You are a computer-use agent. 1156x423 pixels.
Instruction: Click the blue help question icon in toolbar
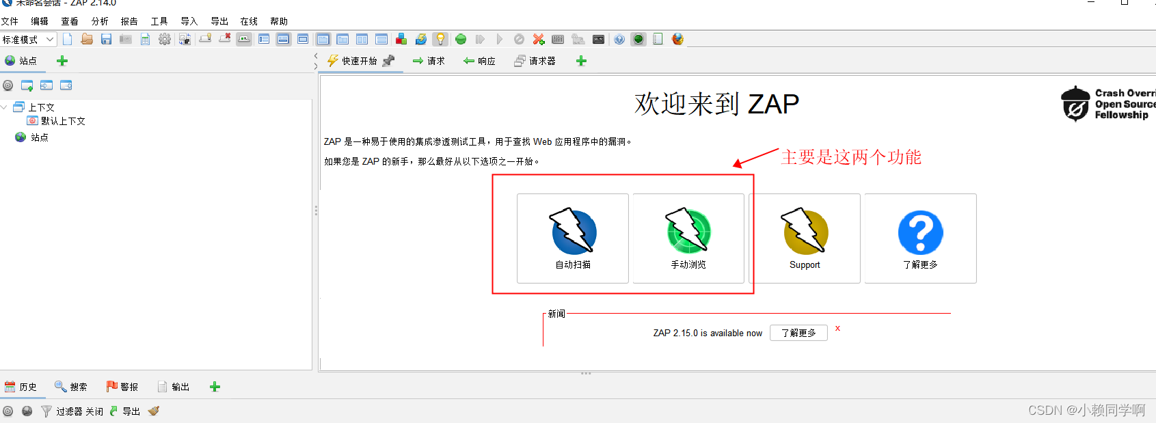point(619,39)
